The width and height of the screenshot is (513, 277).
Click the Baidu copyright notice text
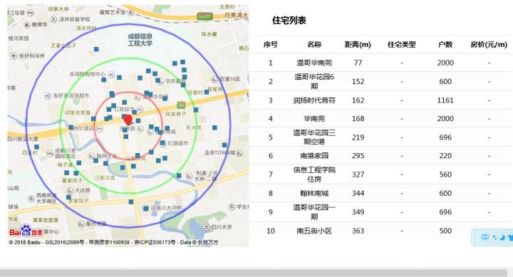coord(113,243)
